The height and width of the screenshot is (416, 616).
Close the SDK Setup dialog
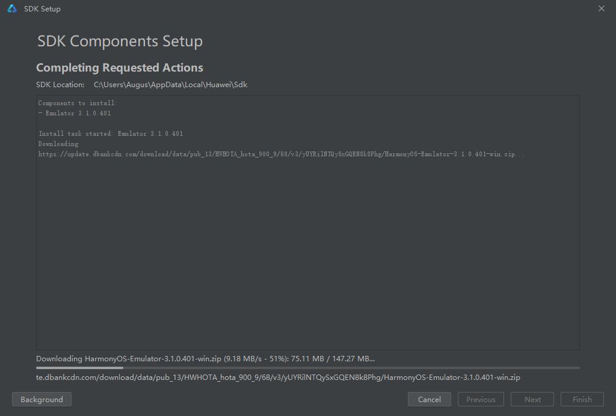click(x=601, y=8)
